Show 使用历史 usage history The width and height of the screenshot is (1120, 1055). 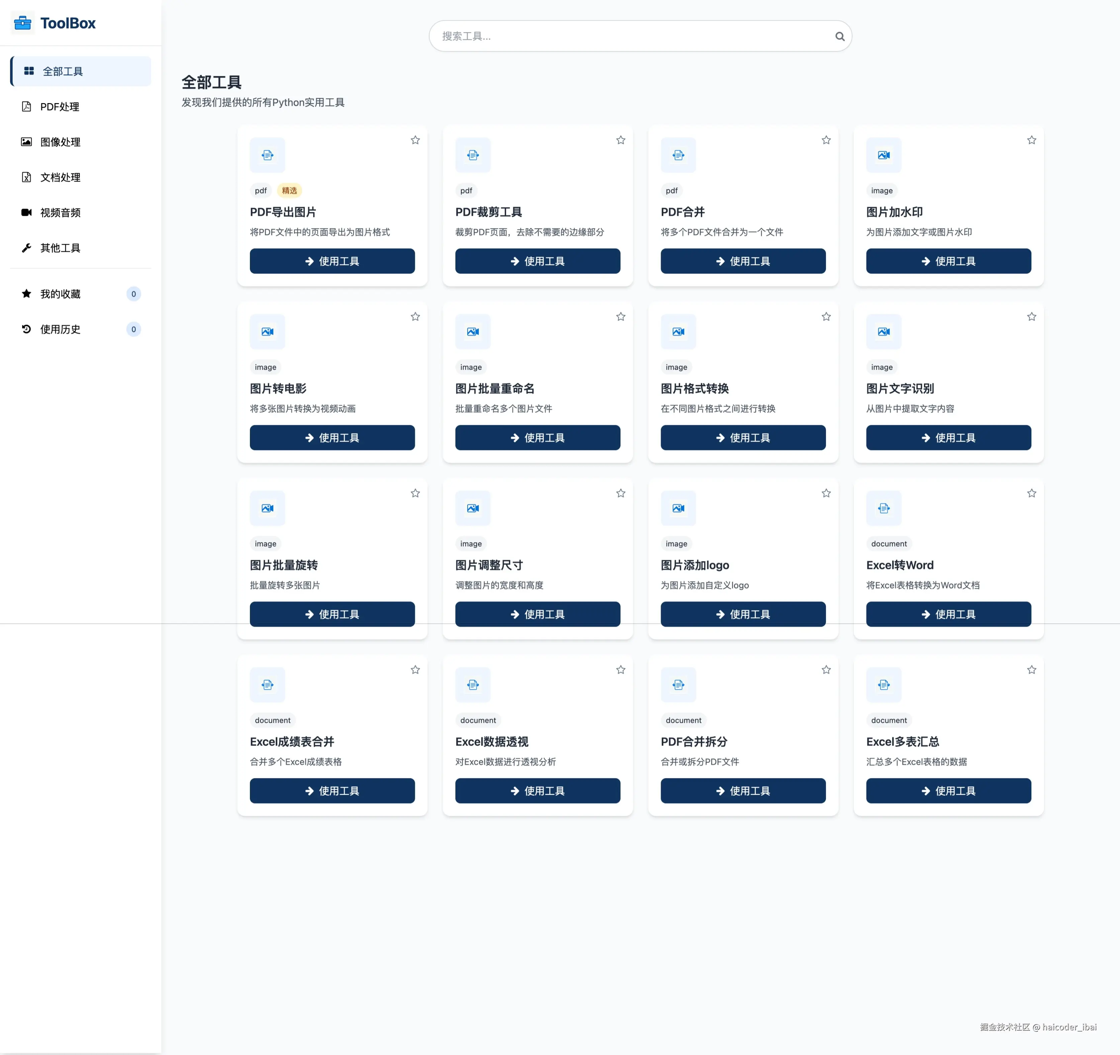60,329
